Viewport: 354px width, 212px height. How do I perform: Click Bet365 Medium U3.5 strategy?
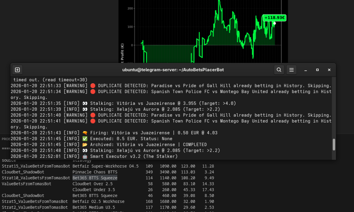(x=93, y=207)
